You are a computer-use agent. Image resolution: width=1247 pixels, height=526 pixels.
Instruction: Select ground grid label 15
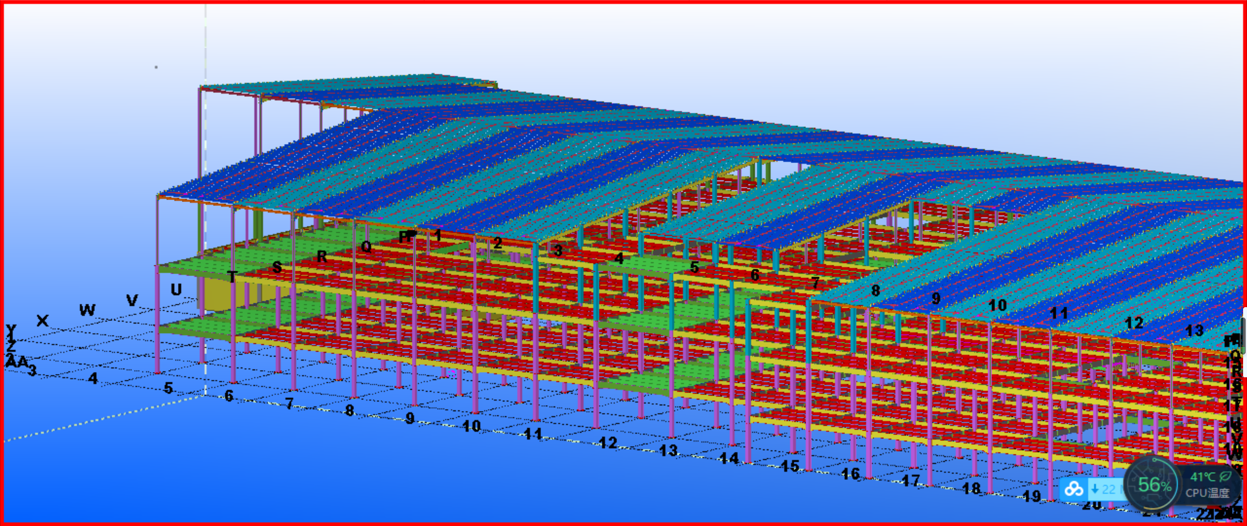(790, 466)
